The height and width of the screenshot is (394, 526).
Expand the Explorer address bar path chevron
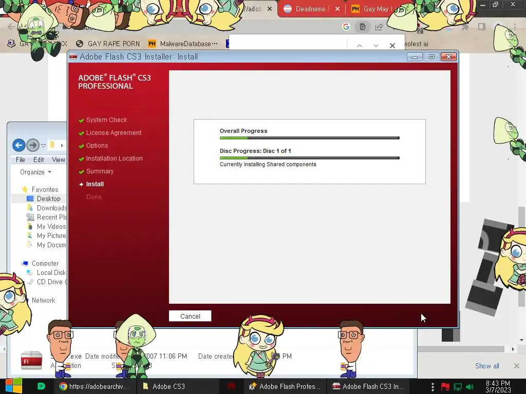tap(62, 145)
